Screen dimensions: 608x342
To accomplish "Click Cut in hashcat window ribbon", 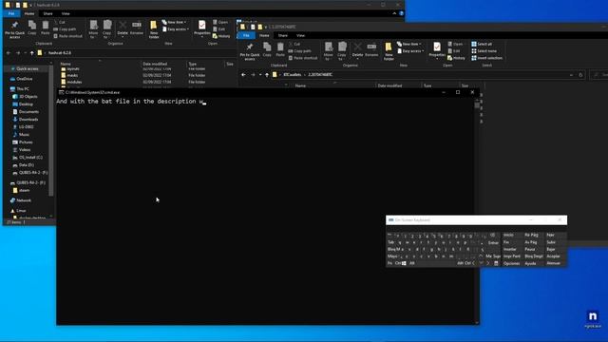I will coord(60,22).
